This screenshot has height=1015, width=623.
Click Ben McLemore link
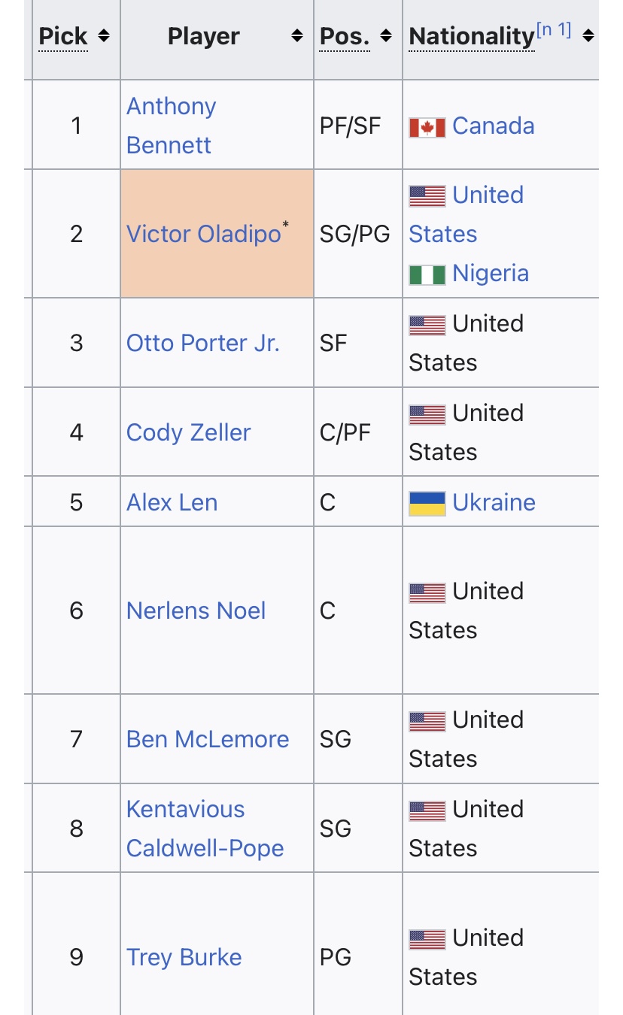pos(208,739)
